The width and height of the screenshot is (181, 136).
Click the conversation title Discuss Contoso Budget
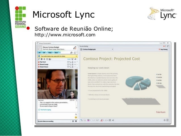51,47
